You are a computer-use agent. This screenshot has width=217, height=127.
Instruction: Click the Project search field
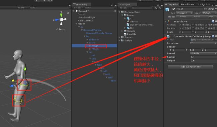point(142,8)
